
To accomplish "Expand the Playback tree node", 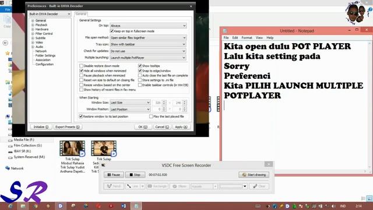I will [x=33, y=25].
